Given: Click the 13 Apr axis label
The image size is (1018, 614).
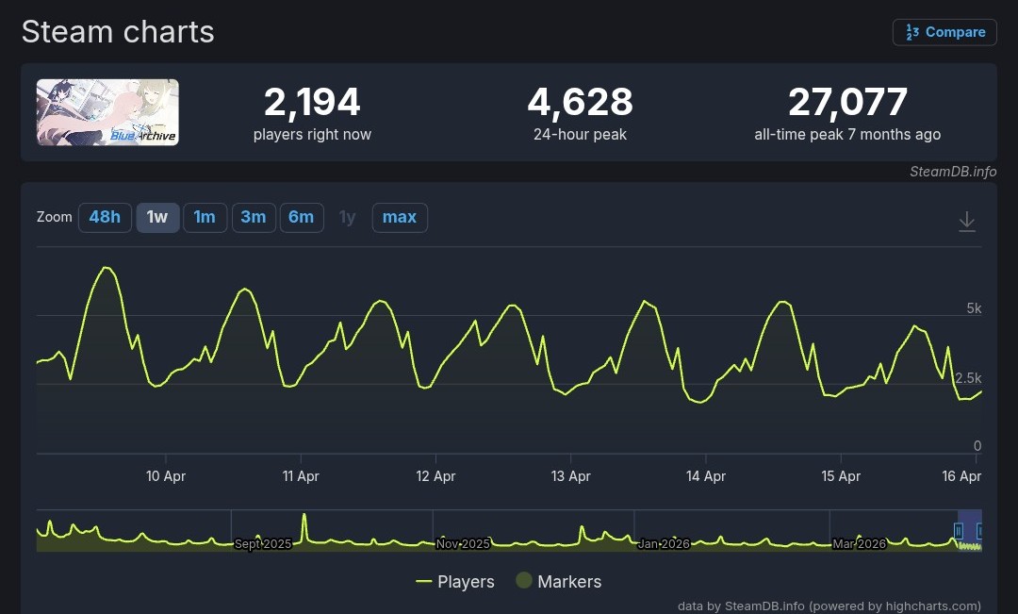Looking at the screenshot, I should pyautogui.click(x=571, y=476).
